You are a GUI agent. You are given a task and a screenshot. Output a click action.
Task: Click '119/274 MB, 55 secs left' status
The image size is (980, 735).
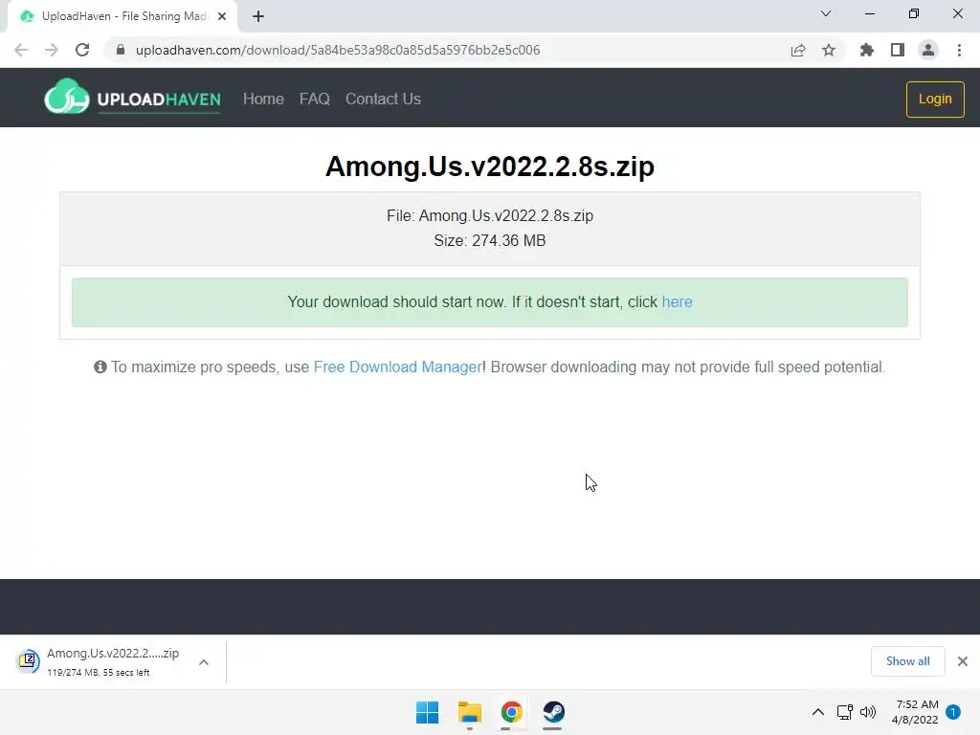(x=99, y=673)
